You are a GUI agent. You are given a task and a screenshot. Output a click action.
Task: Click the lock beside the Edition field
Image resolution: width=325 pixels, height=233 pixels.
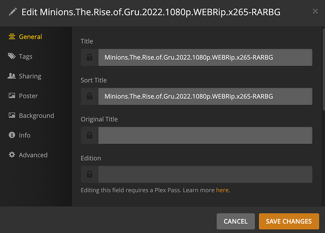pyautogui.click(x=89, y=174)
